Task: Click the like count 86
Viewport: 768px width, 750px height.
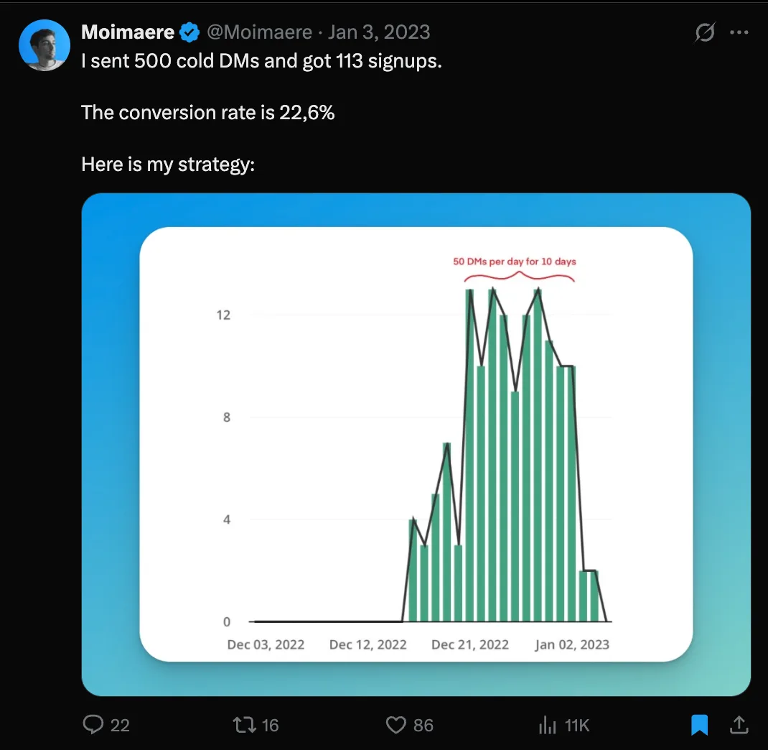Action: click(x=423, y=726)
